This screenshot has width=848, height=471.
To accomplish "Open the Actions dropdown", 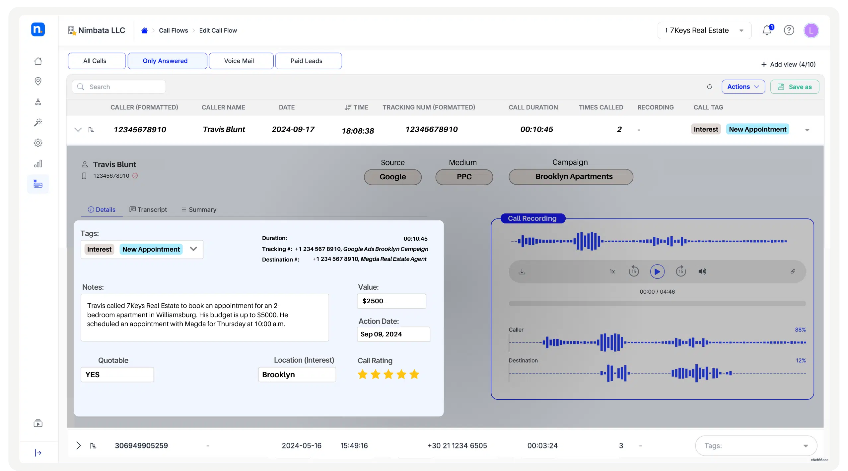I will [743, 87].
